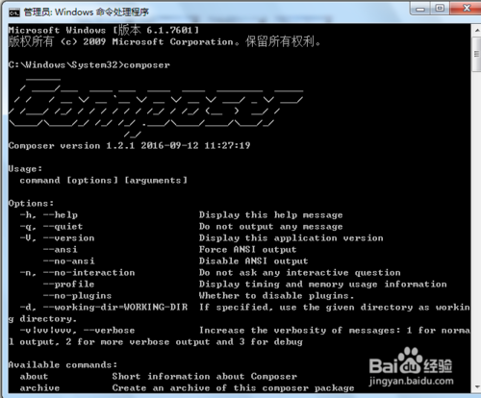The image size is (481, 398).
Task: Click the scrollbar down arrow
Action: (x=476, y=387)
